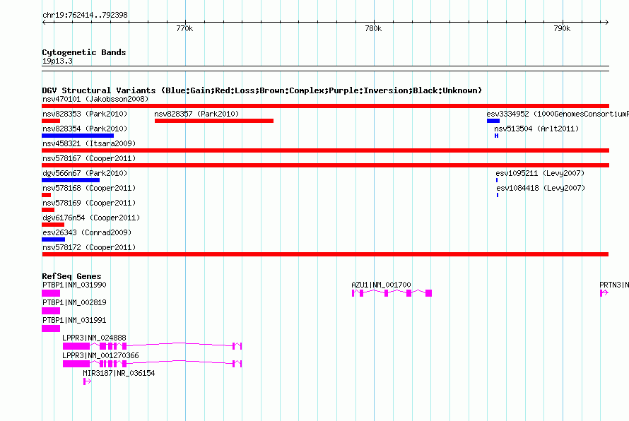The image size is (629, 421).
Task: Click the left arrow on the ruler
Action: pos(44,23)
